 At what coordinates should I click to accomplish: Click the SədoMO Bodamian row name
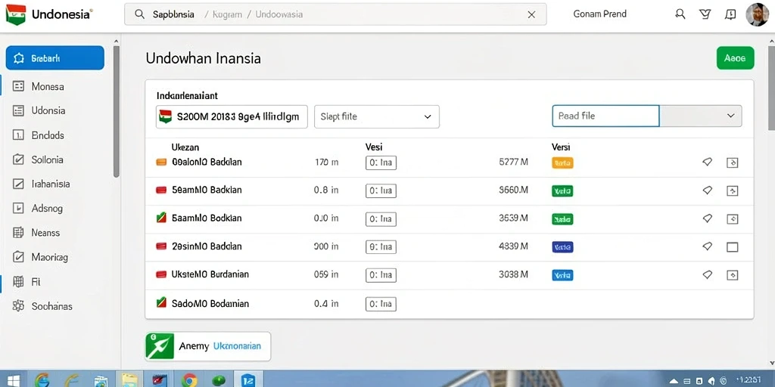coord(210,304)
